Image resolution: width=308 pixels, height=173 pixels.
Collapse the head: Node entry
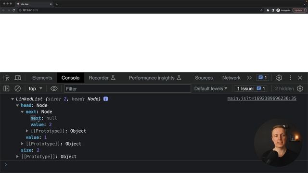(17, 105)
